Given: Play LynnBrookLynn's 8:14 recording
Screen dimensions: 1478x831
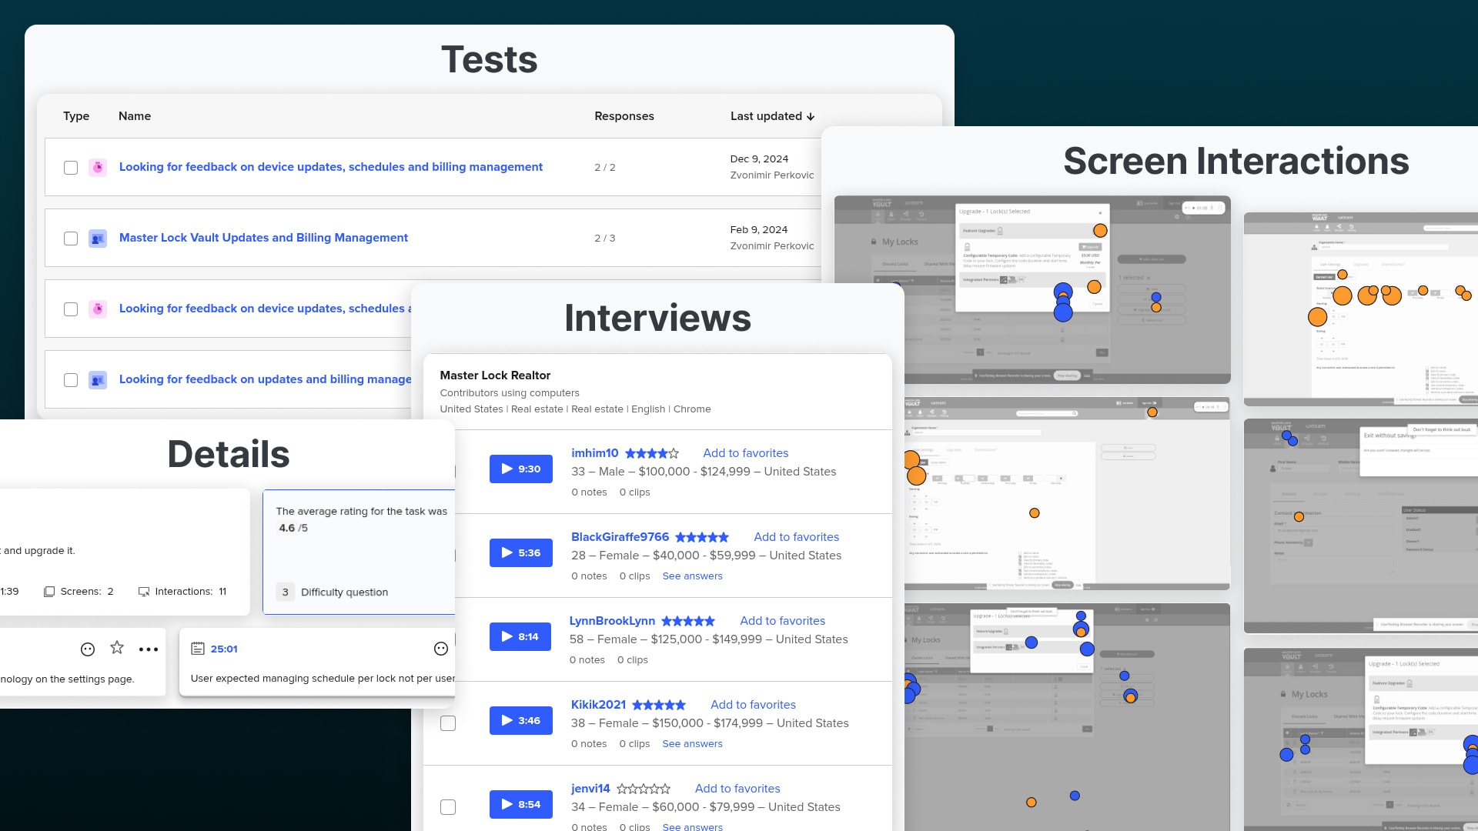Looking at the screenshot, I should point(520,636).
